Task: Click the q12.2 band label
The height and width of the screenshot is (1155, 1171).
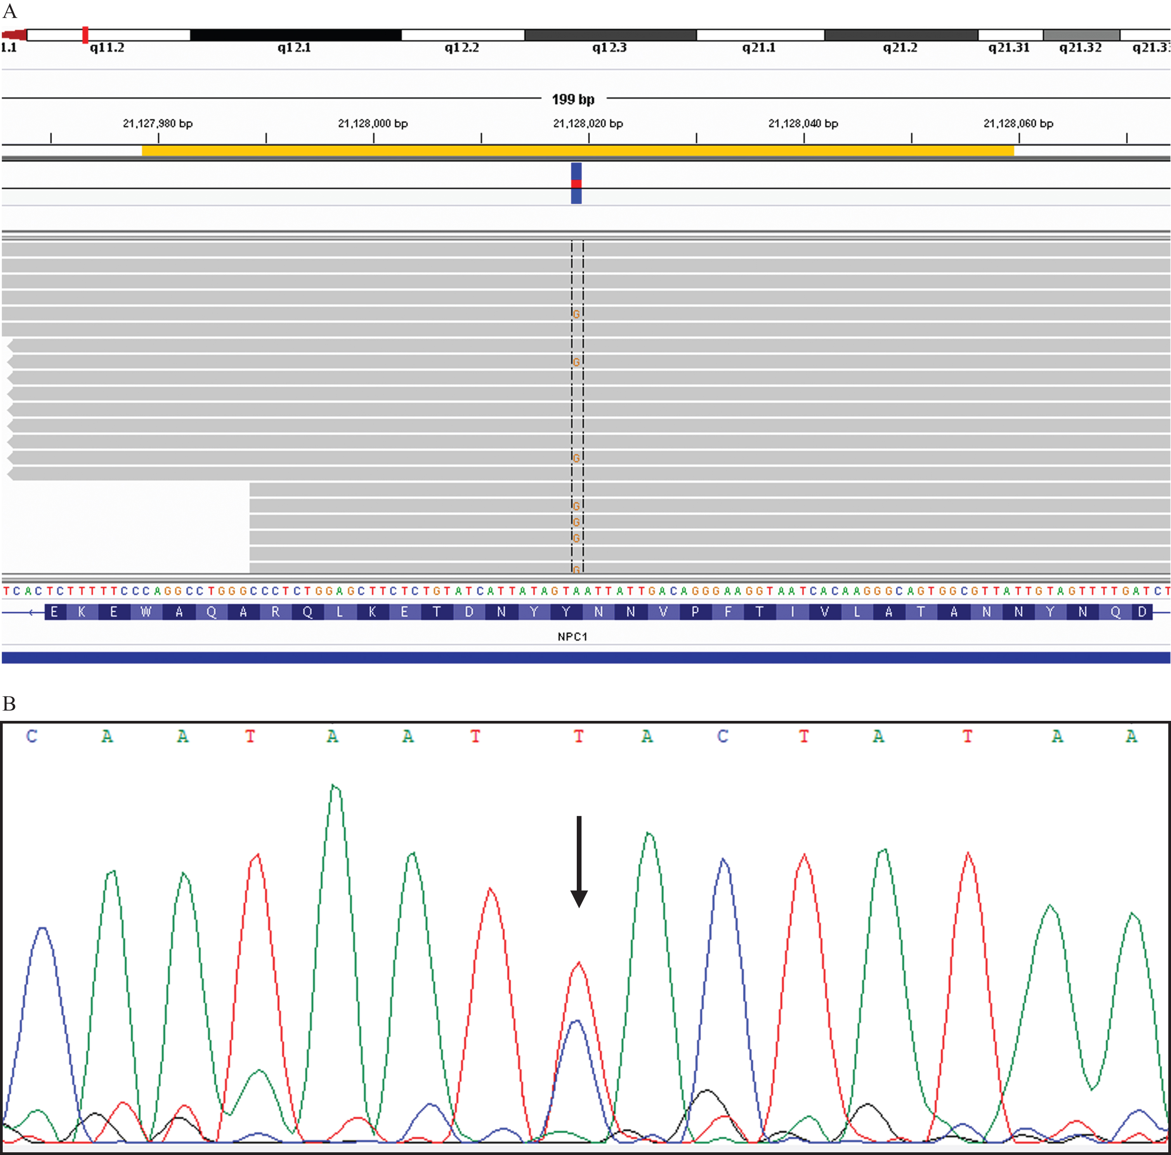Action: click(x=462, y=48)
